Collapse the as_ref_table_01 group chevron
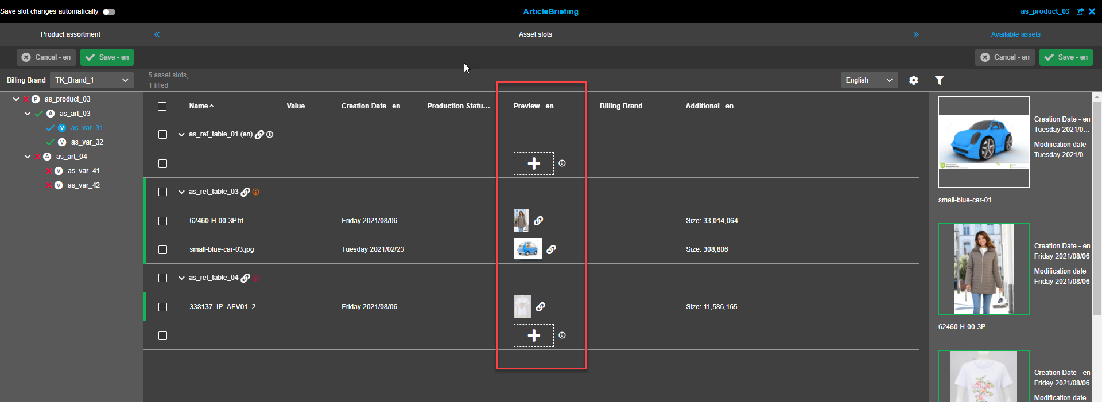This screenshot has height=402, width=1102. 181,135
